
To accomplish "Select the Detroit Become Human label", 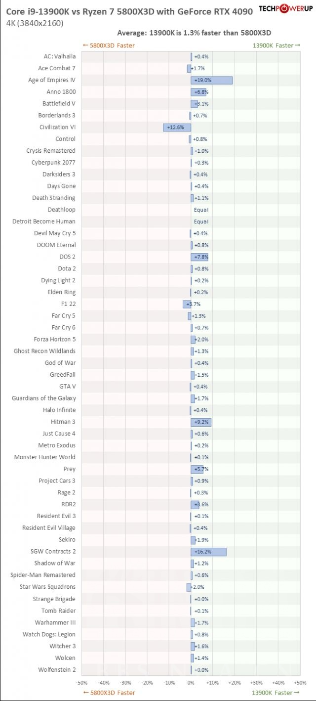I will pyautogui.click(x=44, y=221).
